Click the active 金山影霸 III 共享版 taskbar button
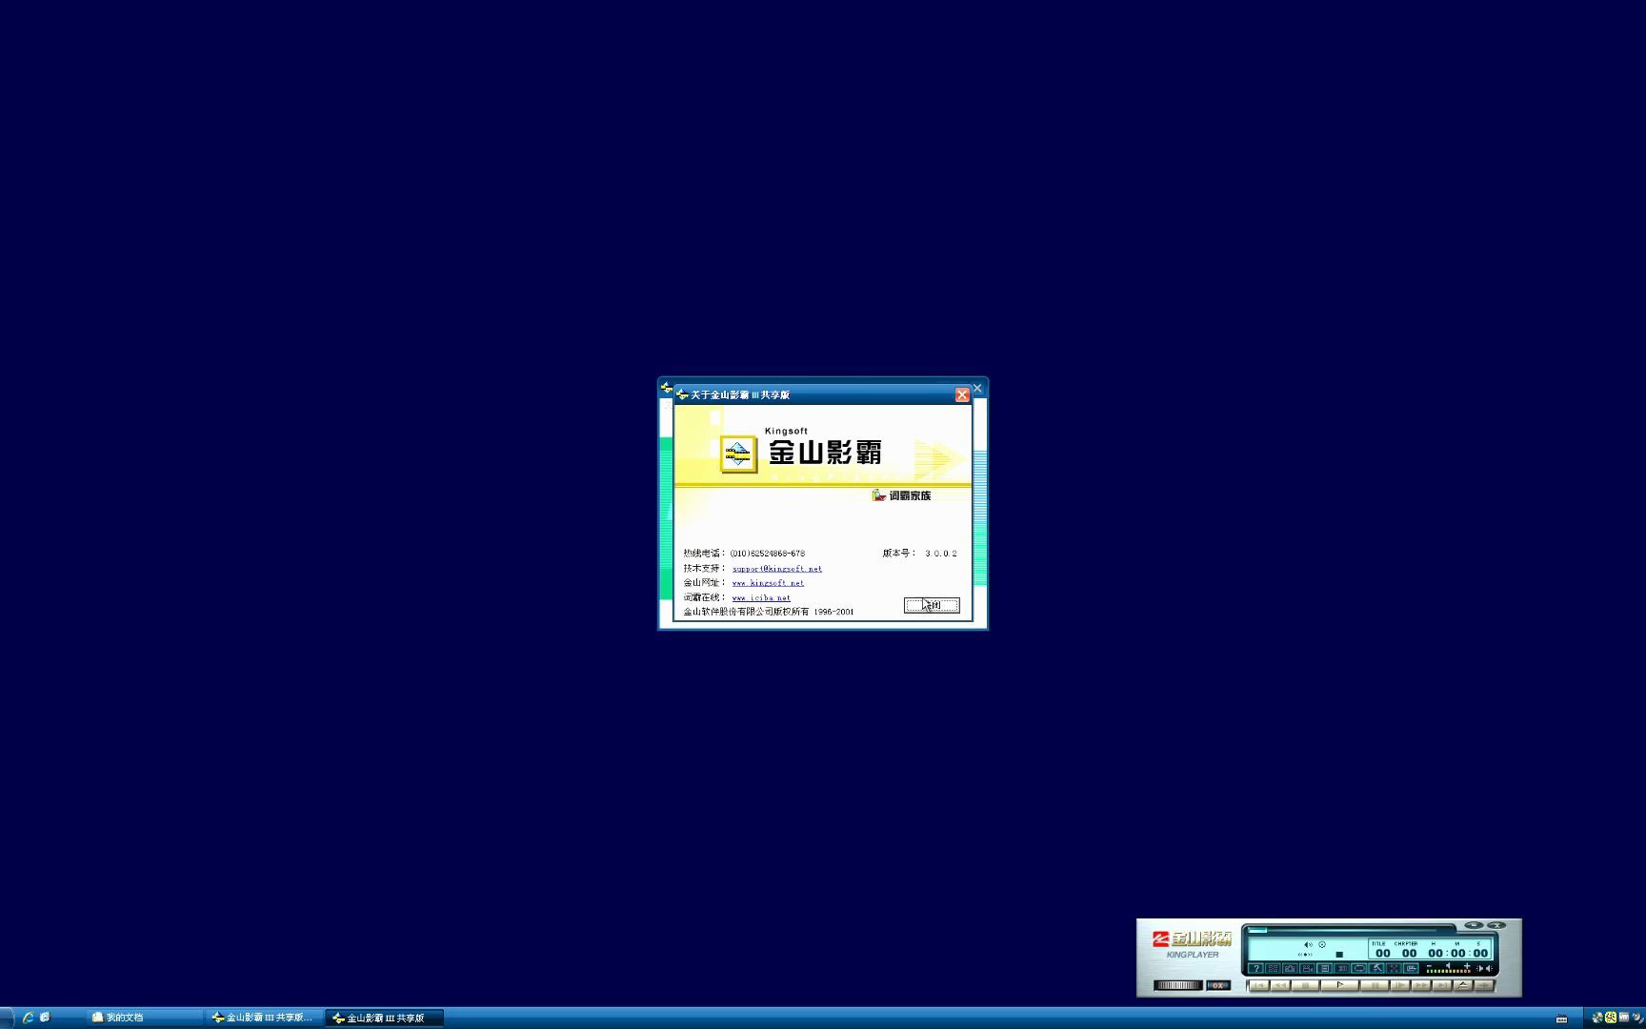Screen dimensions: 1646x1029 click(x=385, y=1018)
